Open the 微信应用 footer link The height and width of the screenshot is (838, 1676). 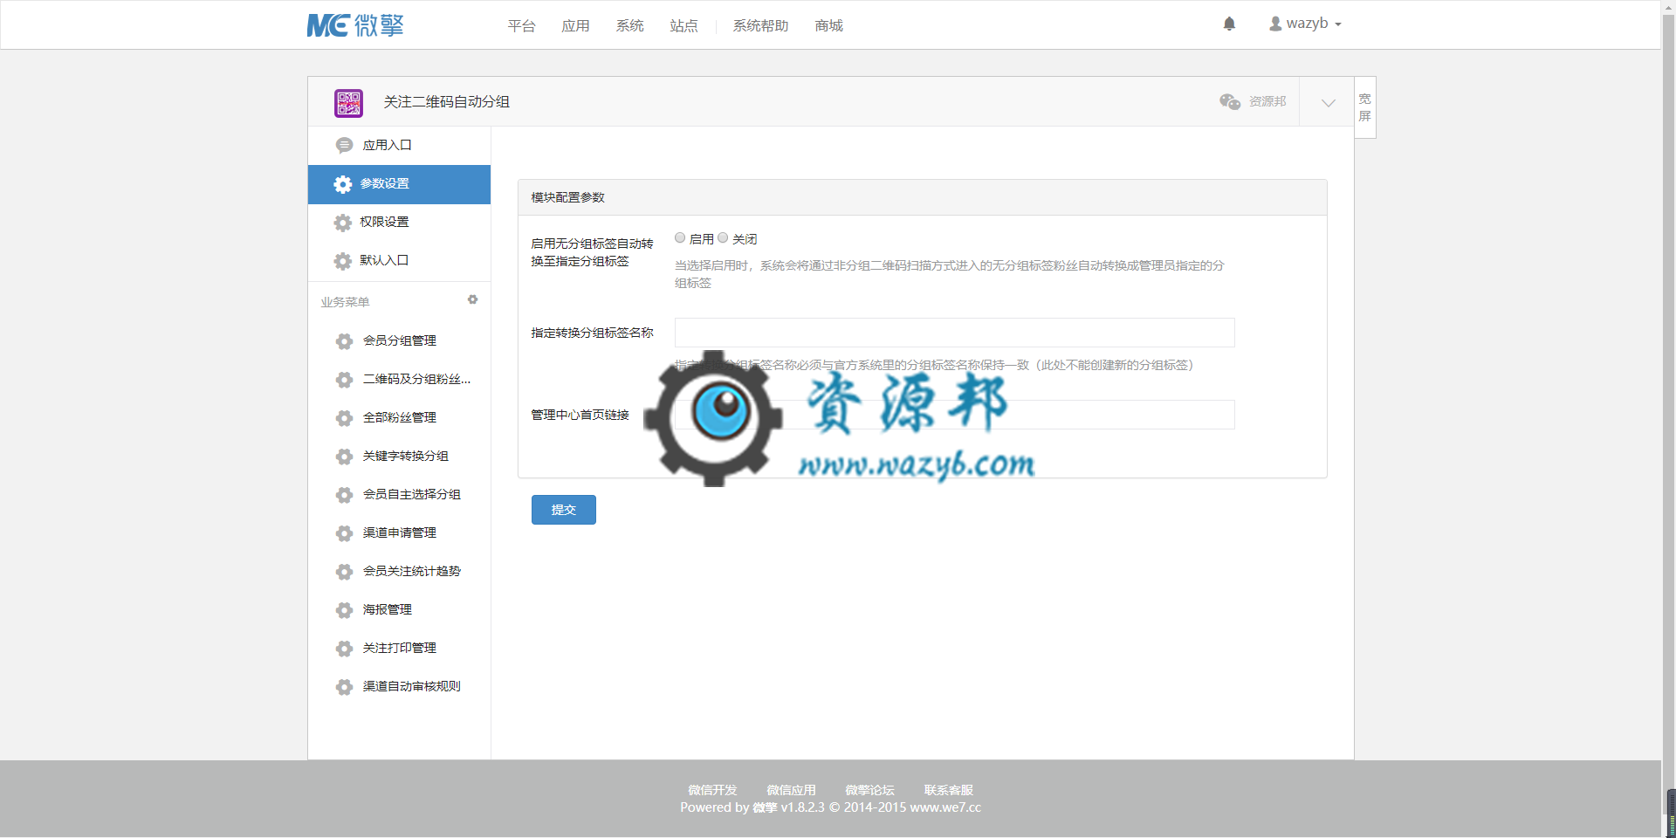coord(791,790)
